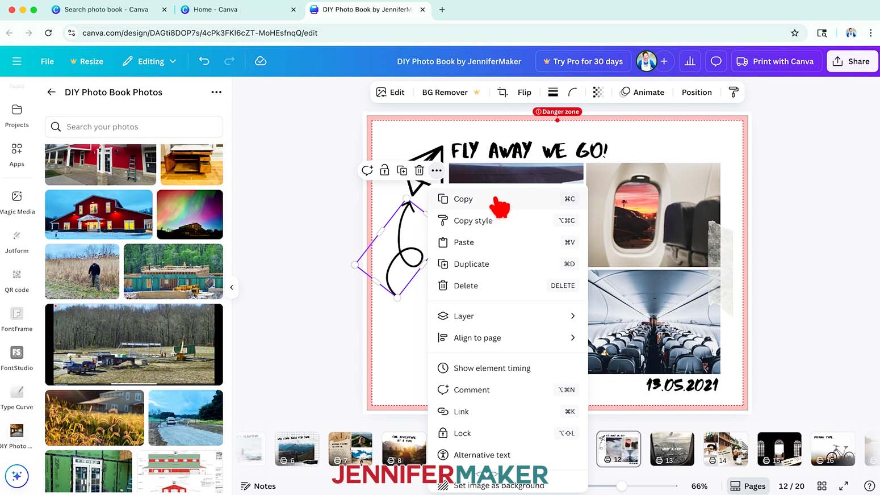
Task: Open Apps in the sidebar
Action: click(x=16, y=155)
